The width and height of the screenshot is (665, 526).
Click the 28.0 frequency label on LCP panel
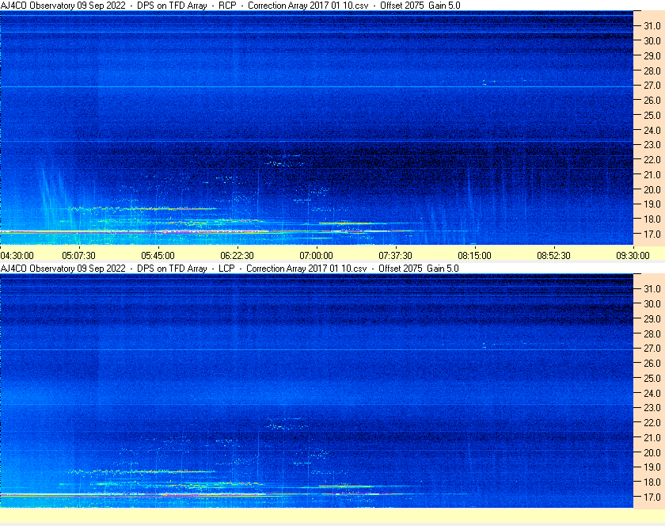pos(652,334)
